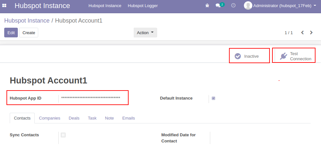Open the Hubspot Instance top menu
The height and width of the screenshot is (164, 321).
[105, 6]
